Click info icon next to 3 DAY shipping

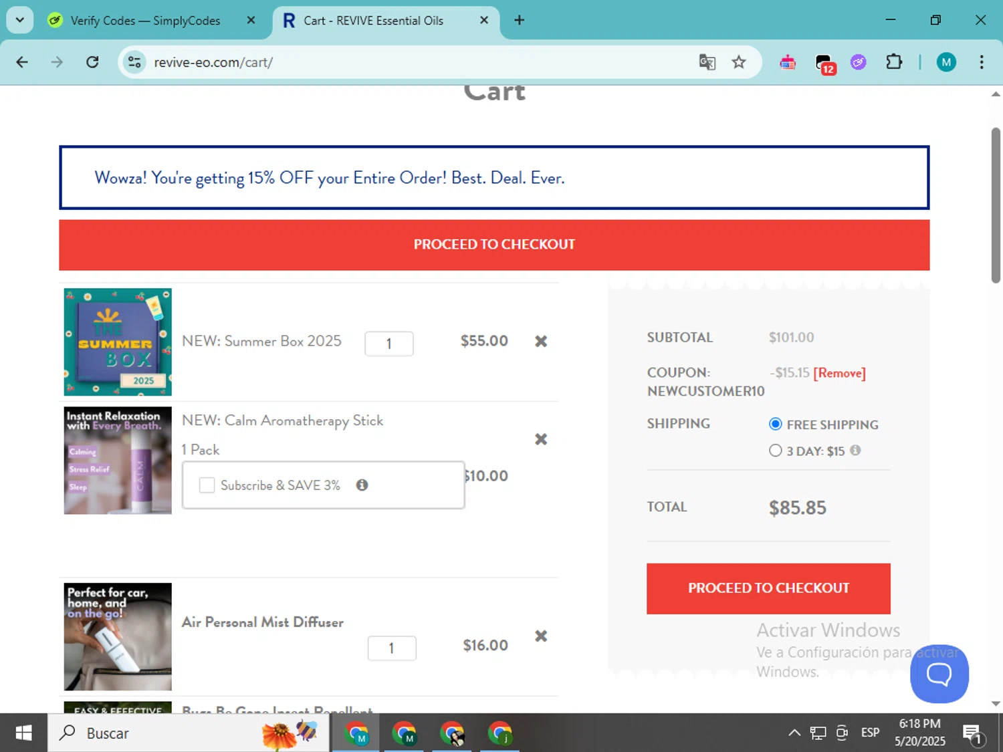[855, 450]
